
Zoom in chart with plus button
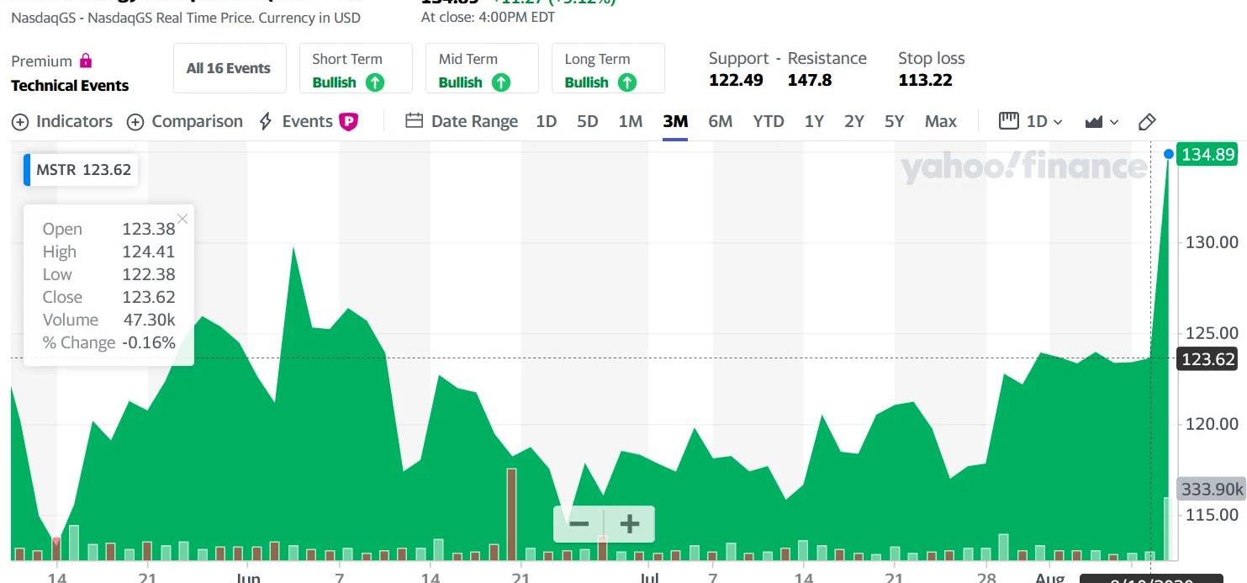pos(629,524)
